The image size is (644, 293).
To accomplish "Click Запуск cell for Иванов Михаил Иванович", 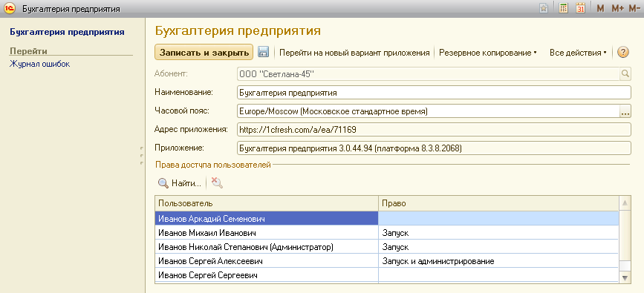I will coord(498,233).
